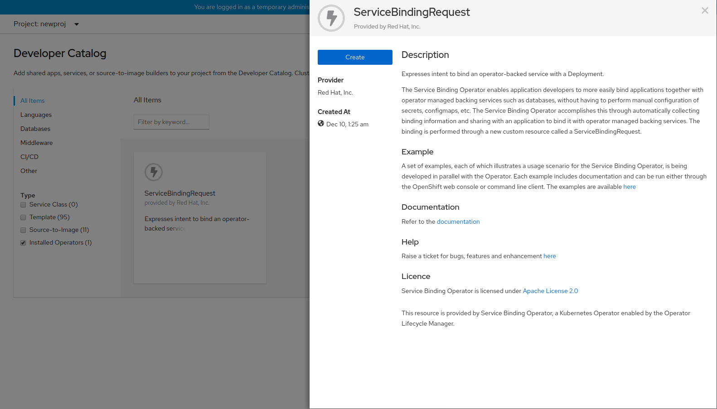Screen dimensions: 717x409
Task: Click the Type filter group label
Action: (28, 195)
